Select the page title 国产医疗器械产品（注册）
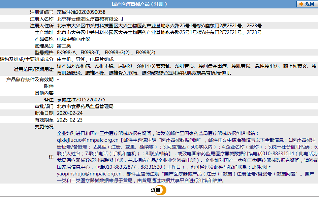The width and height of the screenshot is (319, 197). (139, 4)
